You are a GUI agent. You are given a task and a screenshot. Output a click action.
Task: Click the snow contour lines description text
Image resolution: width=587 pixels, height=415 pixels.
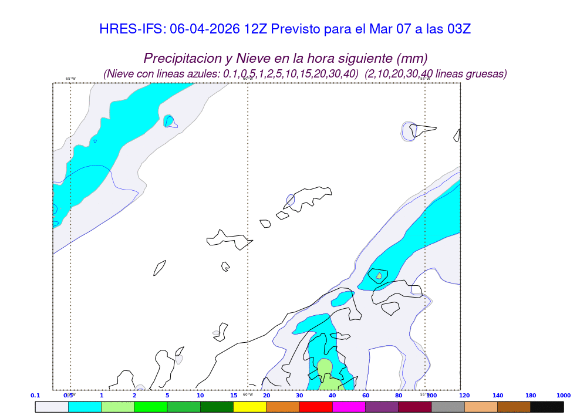point(305,74)
